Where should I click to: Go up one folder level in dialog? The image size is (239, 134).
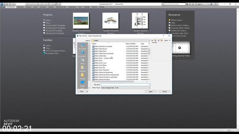pos(155,41)
